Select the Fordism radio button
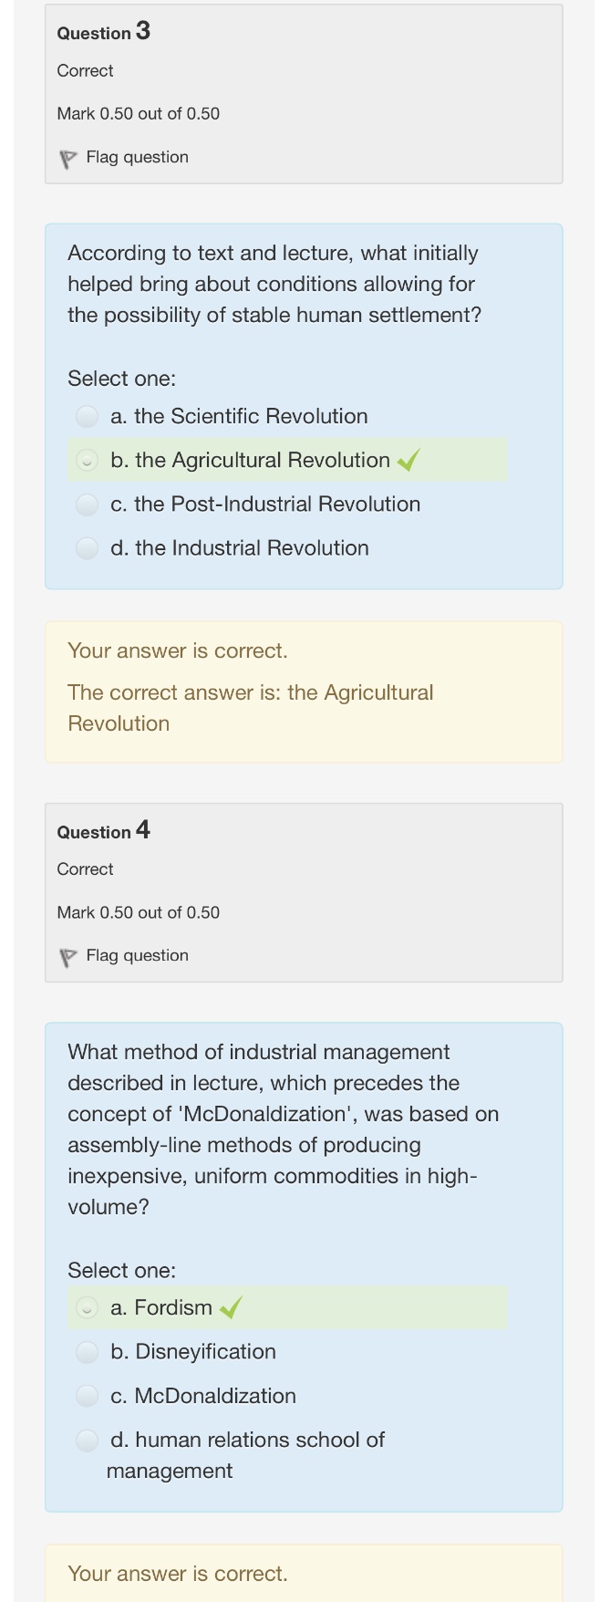 click(x=87, y=1308)
